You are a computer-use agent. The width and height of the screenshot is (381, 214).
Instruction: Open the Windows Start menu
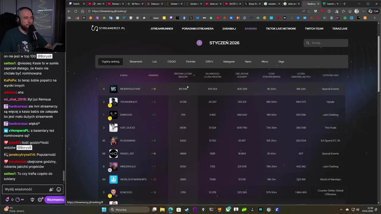pos(104,210)
